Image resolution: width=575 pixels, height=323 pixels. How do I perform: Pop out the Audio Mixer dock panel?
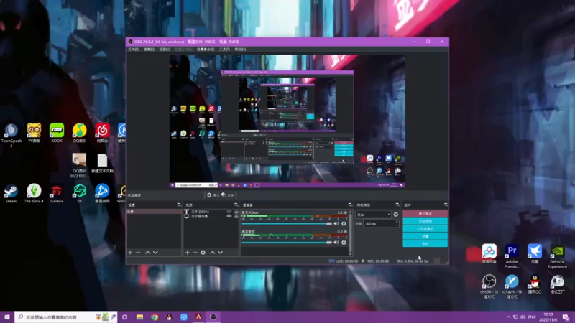click(350, 205)
